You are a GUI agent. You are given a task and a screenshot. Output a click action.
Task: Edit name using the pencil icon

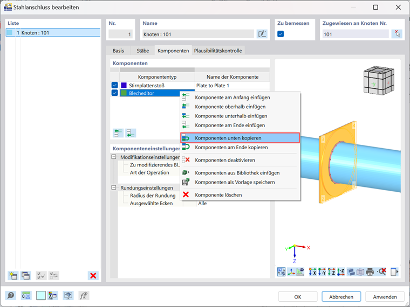coord(262,34)
